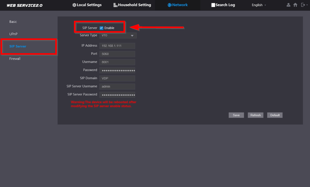The height and width of the screenshot is (187, 310).
Task: Click the Port field showing 5060
Action: point(117,54)
